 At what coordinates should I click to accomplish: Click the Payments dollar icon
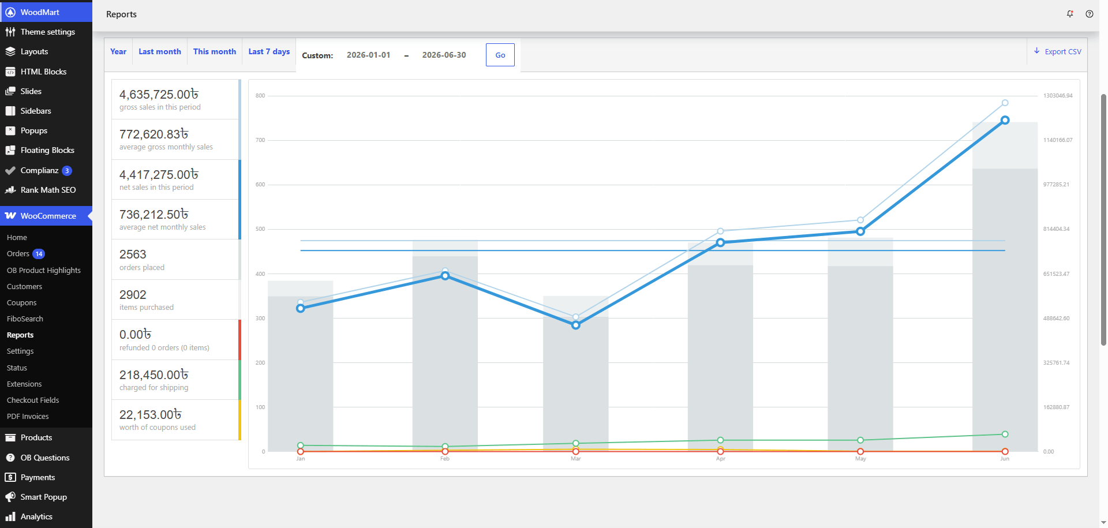10,477
